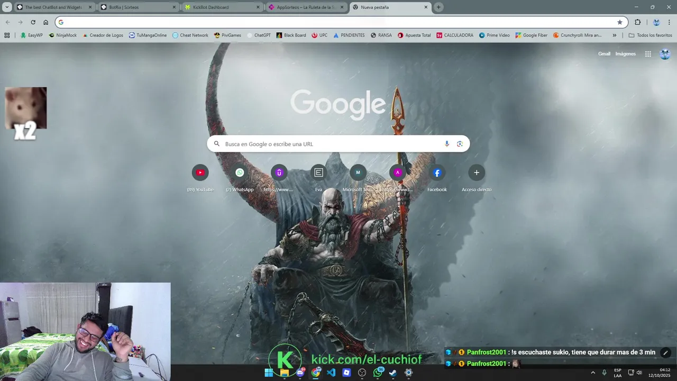
Task: Show hidden system tray icons chevron
Action: tap(592, 373)
